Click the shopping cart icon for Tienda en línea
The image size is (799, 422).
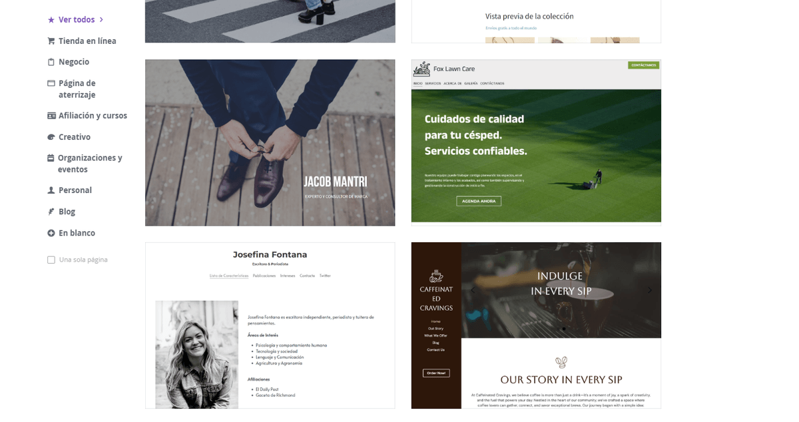point(51,41)
